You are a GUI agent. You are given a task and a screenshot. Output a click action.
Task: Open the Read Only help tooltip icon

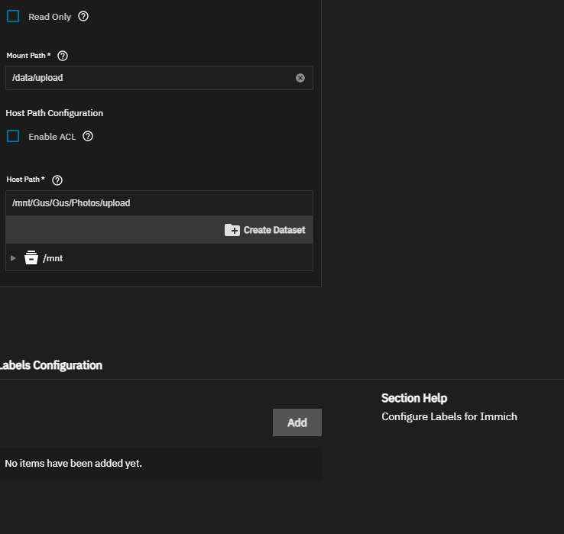[x=83, y=16]
